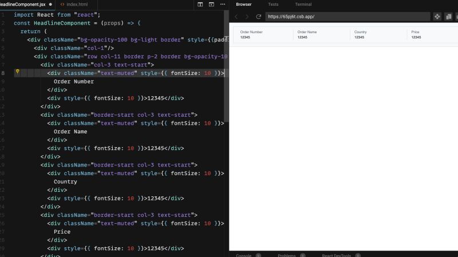Click 'Country' text in the code editor
Image resolution: width=458 pixels, height=257 pixels.
65,181
